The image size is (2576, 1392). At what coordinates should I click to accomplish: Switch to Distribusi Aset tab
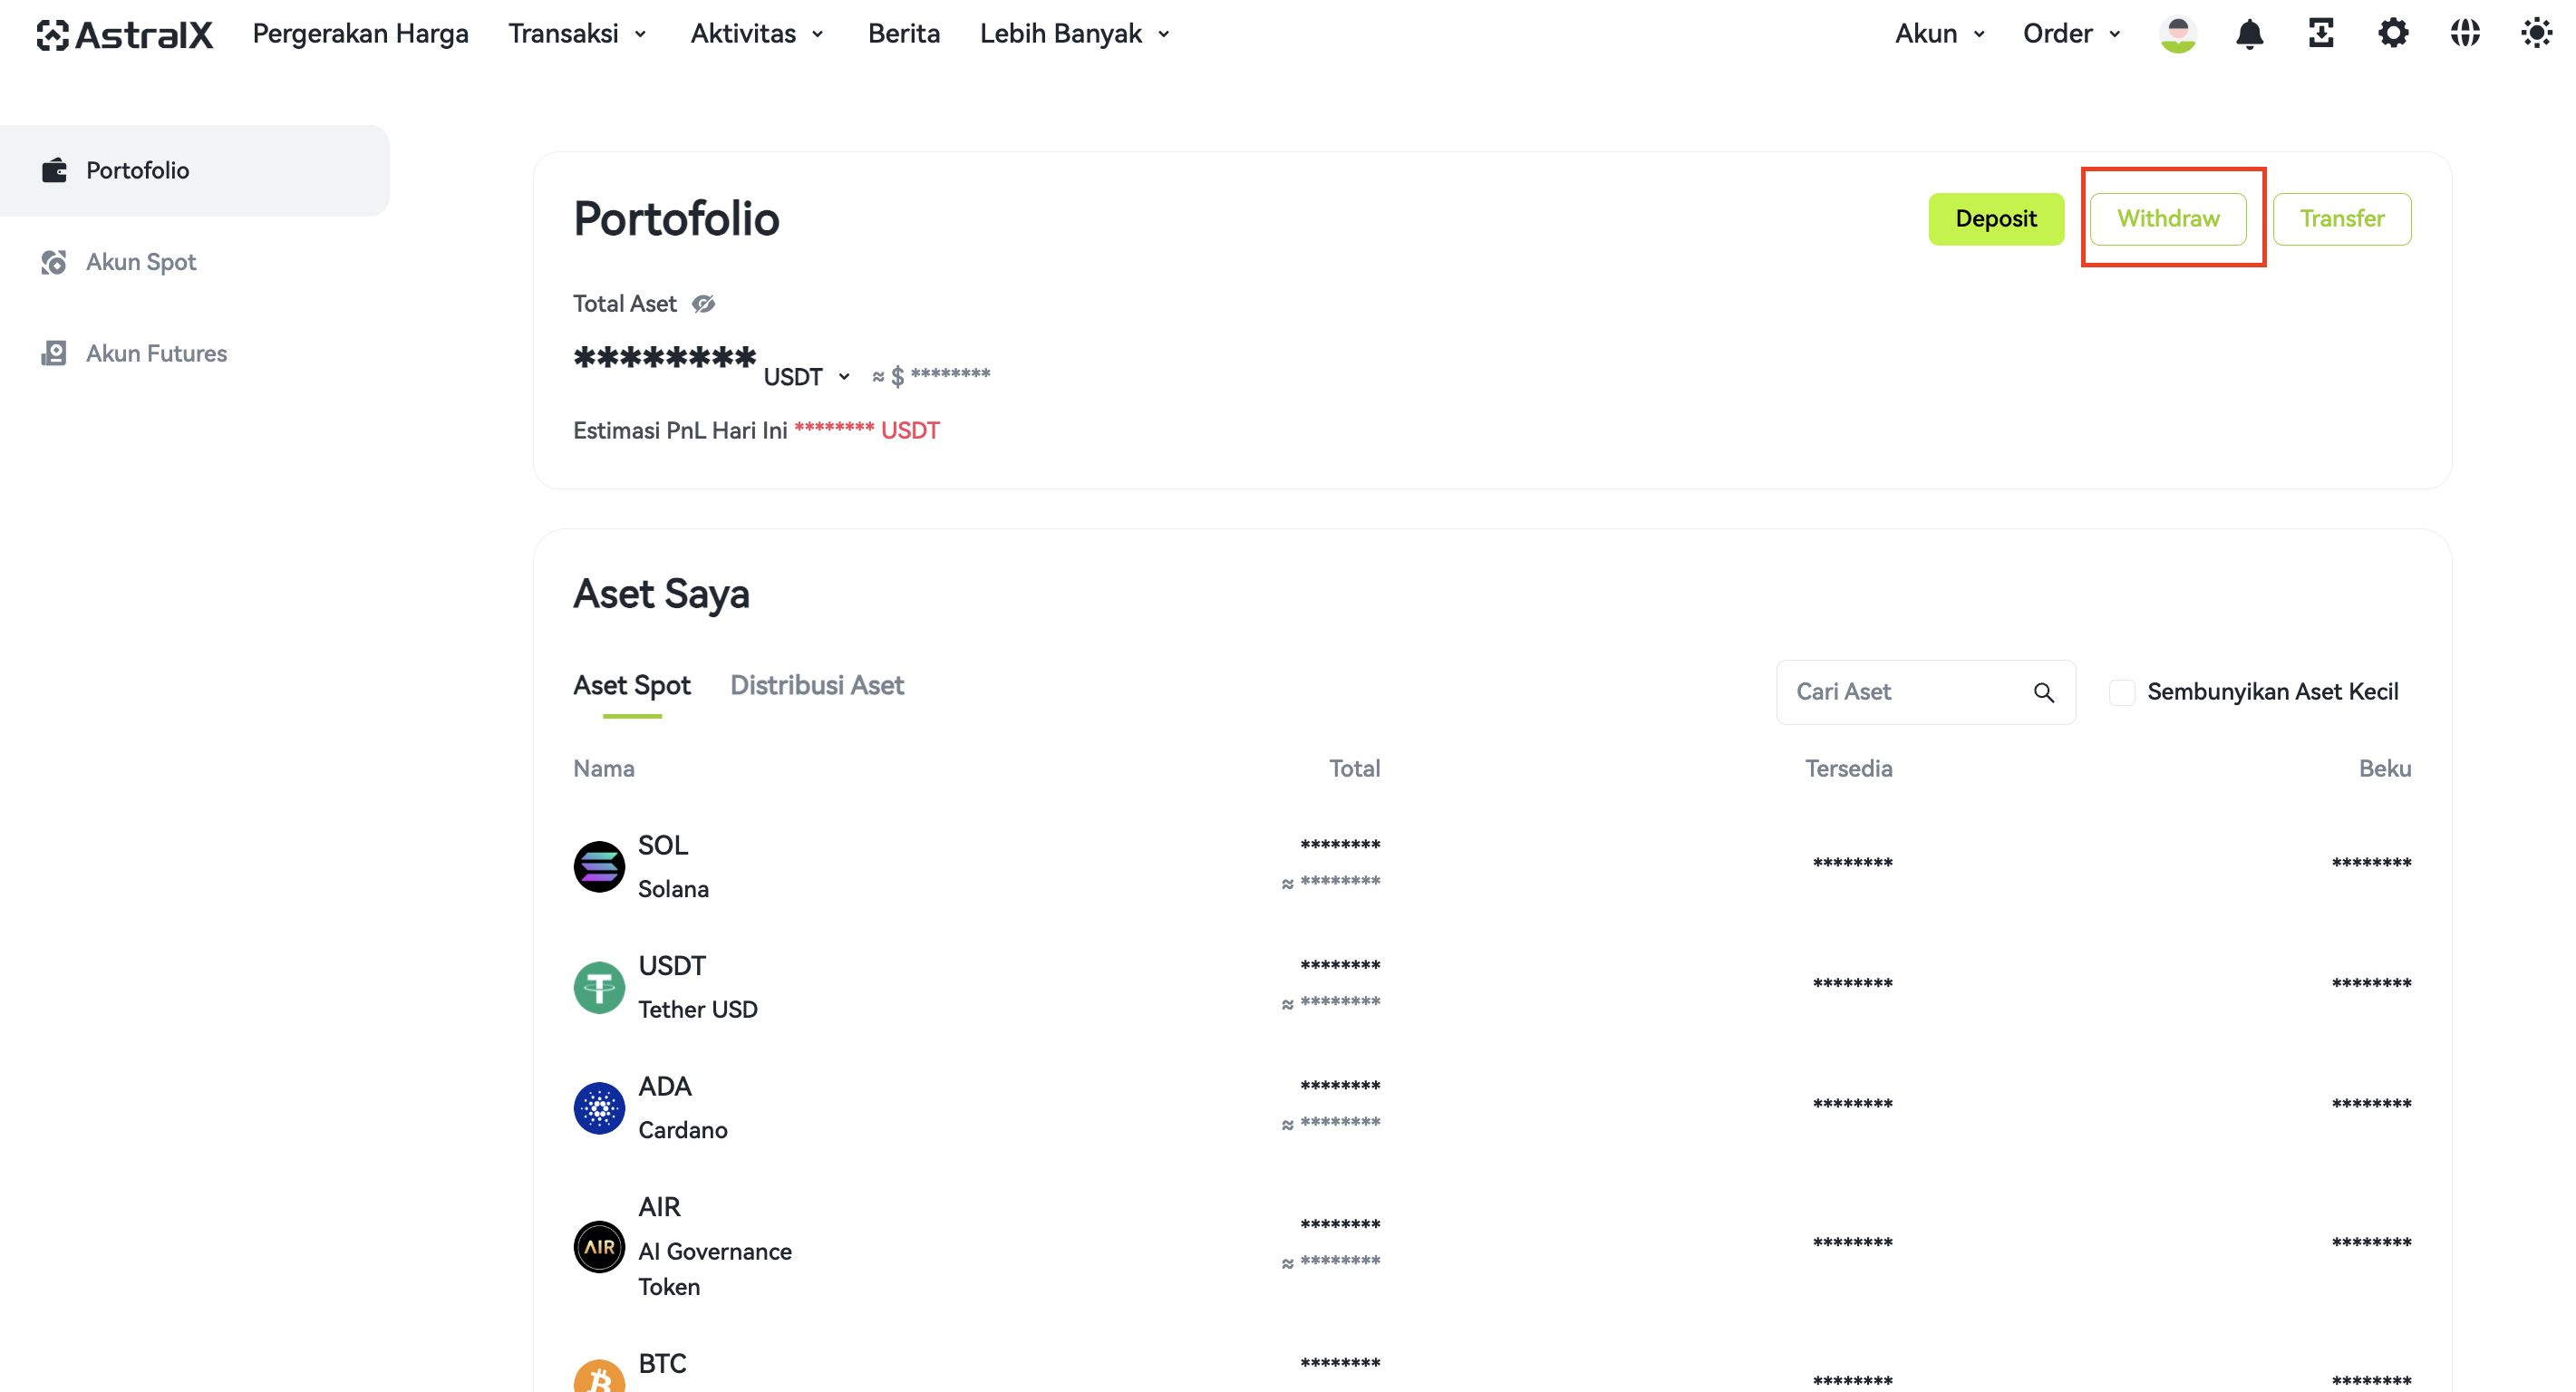pos(817,685)
